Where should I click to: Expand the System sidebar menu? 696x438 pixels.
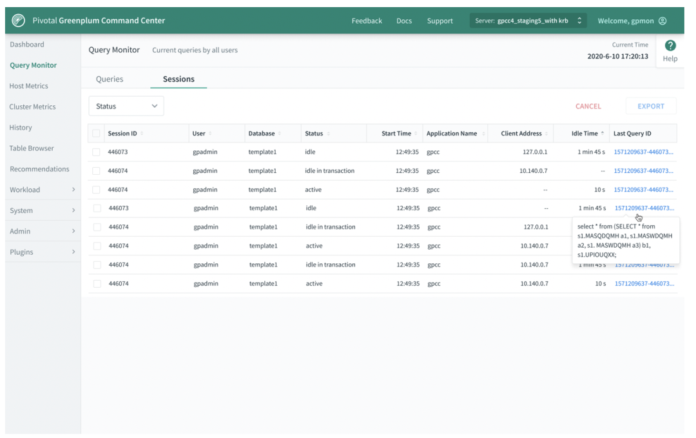43,210
